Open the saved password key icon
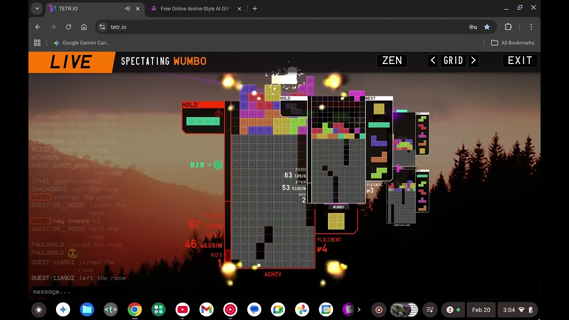This screenshot has height=320, width=569. pyautogui.click(x=473, y=27)
